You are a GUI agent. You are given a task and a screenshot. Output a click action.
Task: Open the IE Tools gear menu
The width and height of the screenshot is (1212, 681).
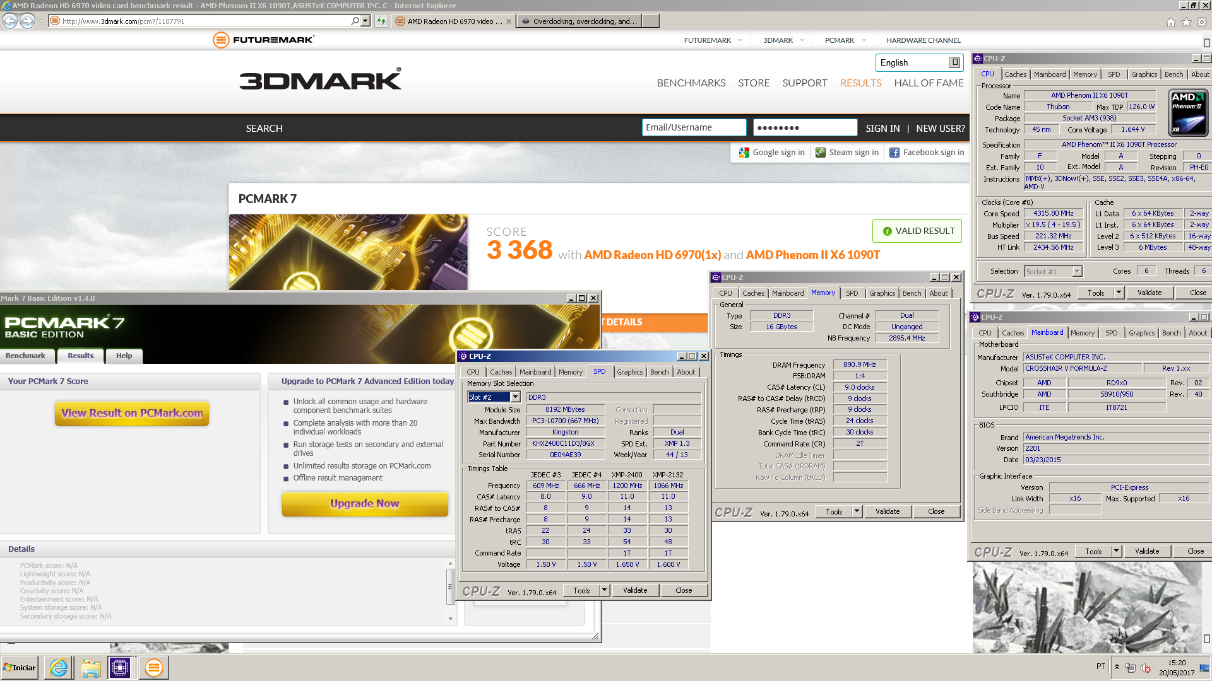tap(1202, 22)
